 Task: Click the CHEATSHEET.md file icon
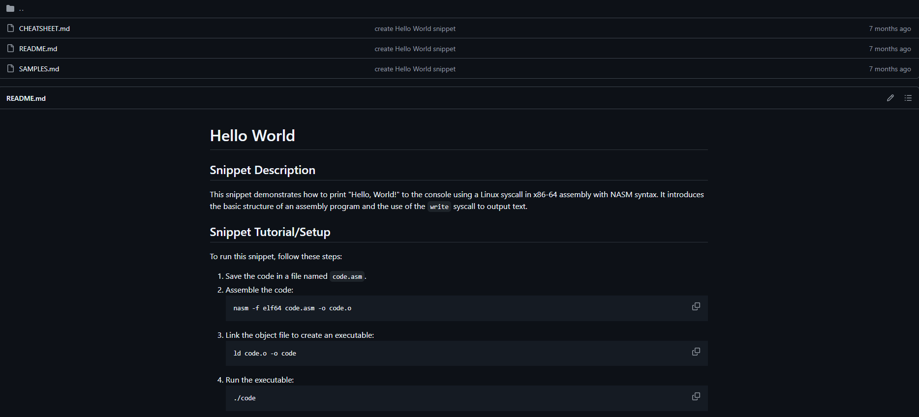click(10, 29)
